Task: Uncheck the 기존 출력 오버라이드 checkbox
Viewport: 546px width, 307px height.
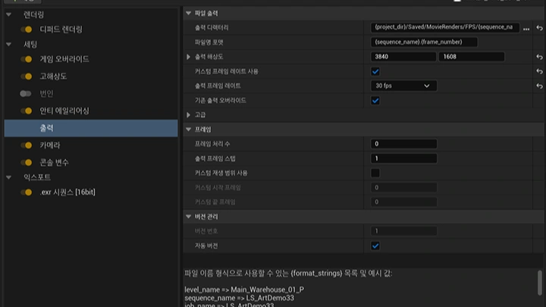Action: pos(375,100)
